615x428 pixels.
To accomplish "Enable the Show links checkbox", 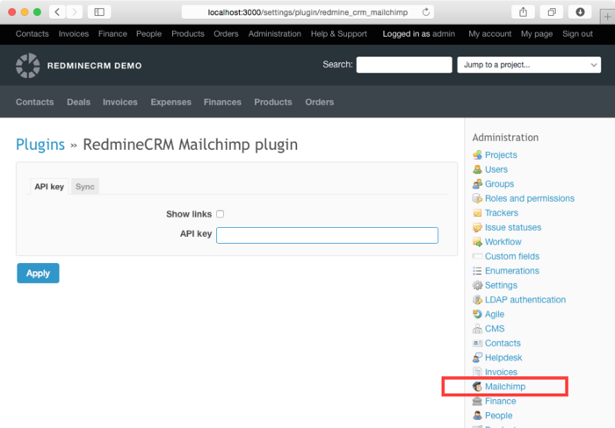I will [221, 214].
